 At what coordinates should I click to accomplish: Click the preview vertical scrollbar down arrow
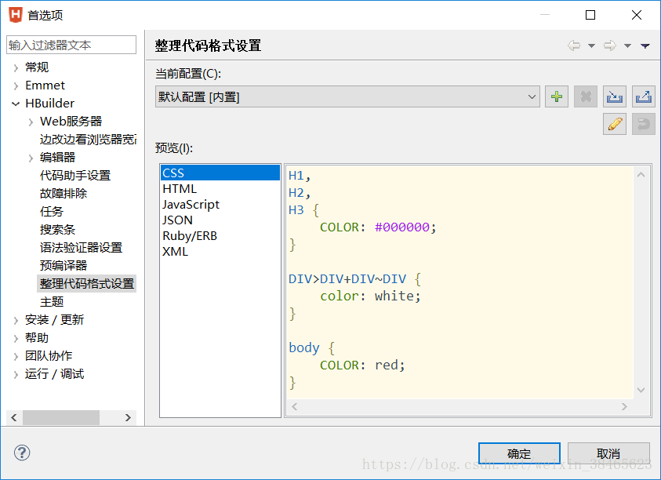(641, 390)
